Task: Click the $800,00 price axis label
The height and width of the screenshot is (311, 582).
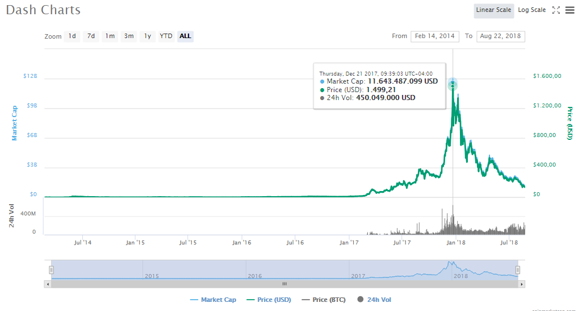Action: point(545,135)
